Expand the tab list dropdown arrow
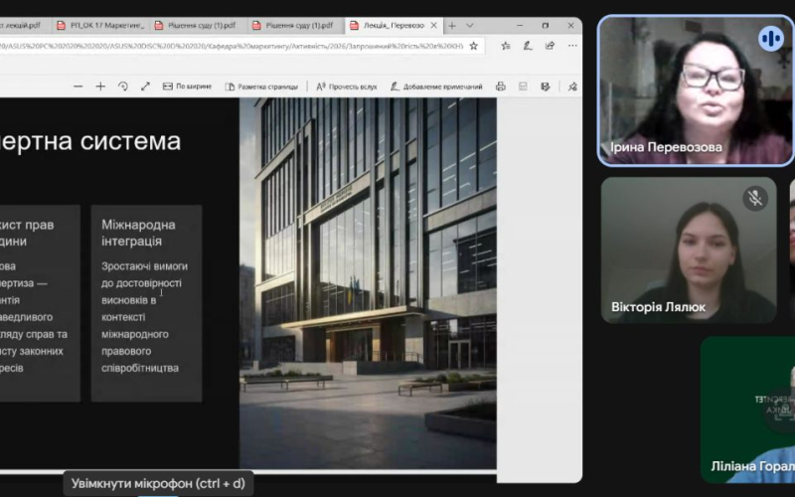 [471, 25]
